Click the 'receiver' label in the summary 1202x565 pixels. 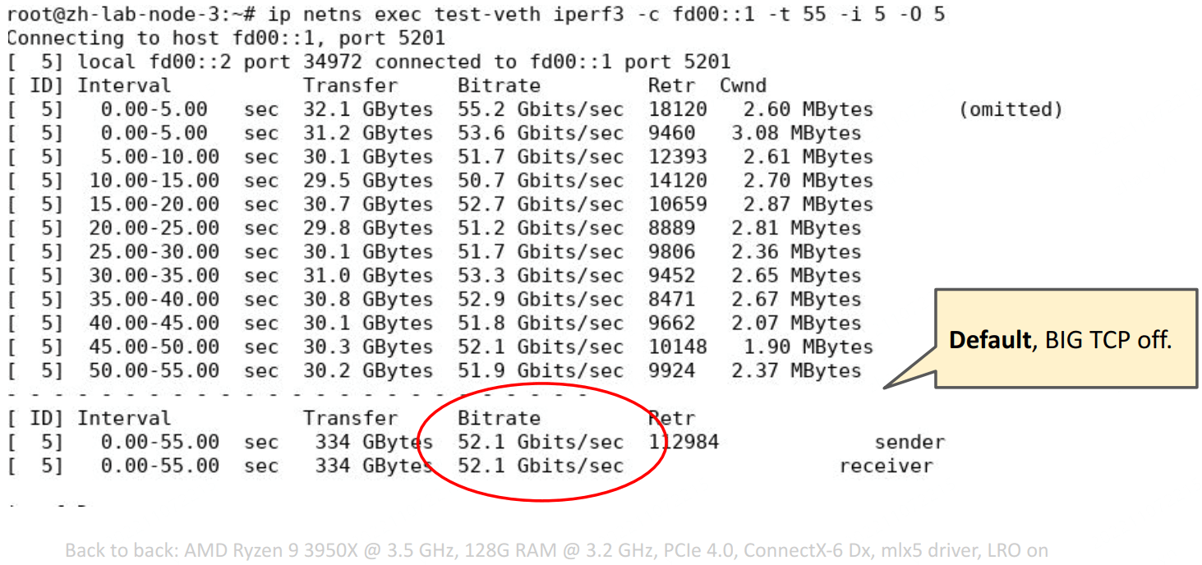pyautogui.click(x=886, y=466)
